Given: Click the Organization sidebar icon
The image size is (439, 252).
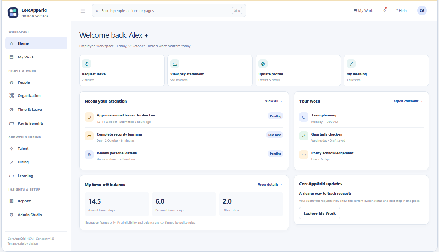Looking at the screenshot, I should pyautogui.click(x=12, y=95).
